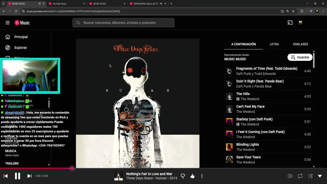Screen dimensions: 327x184
Task: Open browser extensions puzzle icon
Action: tap(302, 11)
